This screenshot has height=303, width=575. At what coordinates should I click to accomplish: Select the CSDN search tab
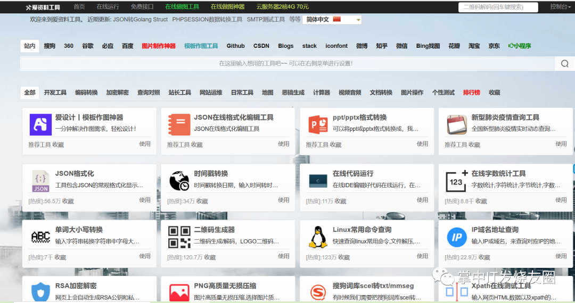[x=261, y=46]
